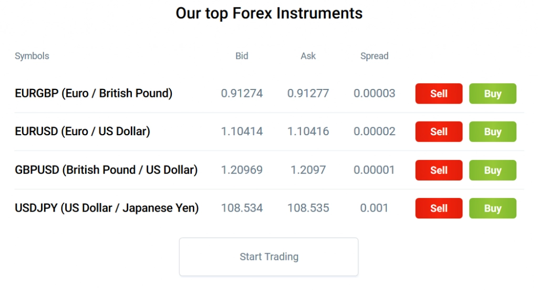The height and width of the screenshot is (290, 538).
Task: Sell USDJPY instrument
Action: (439, 208)
